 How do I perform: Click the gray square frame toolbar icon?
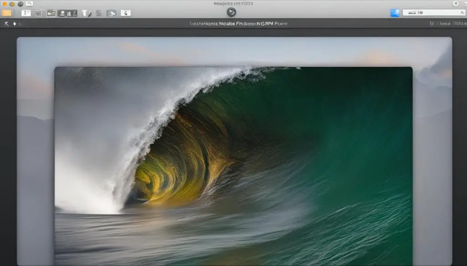coord(39,13)
